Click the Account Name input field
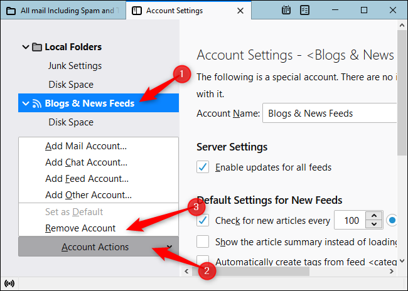The width and height of the screenshot is (408, 291). (x=330, y=113)
